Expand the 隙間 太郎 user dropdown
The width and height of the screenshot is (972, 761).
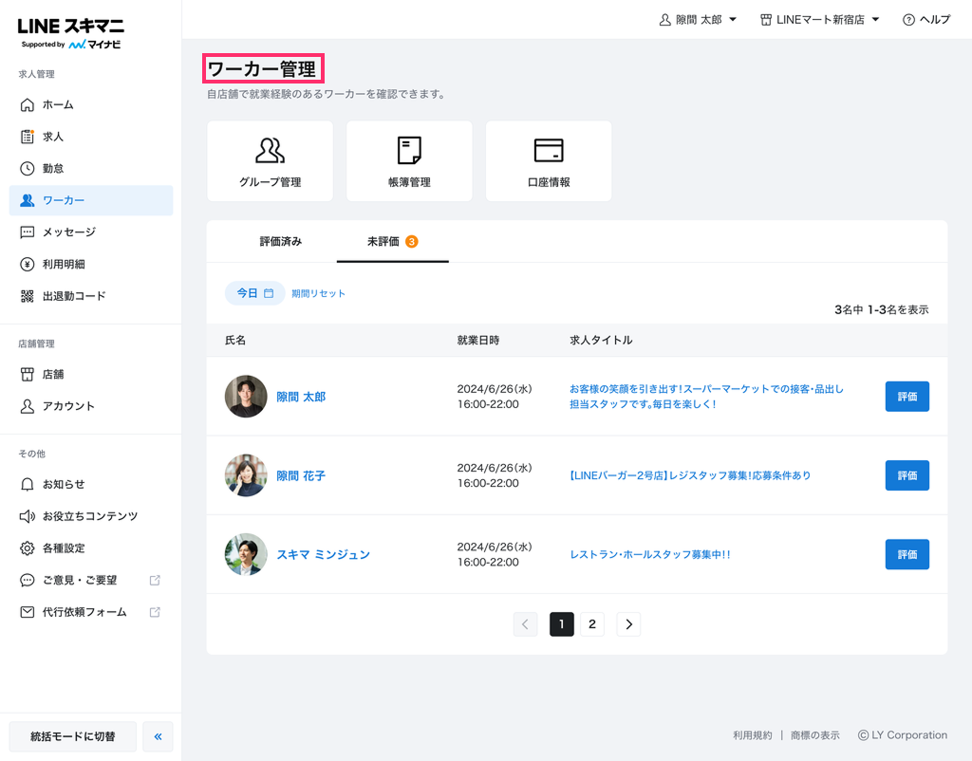pyautogui.click(x=699, y=20)
